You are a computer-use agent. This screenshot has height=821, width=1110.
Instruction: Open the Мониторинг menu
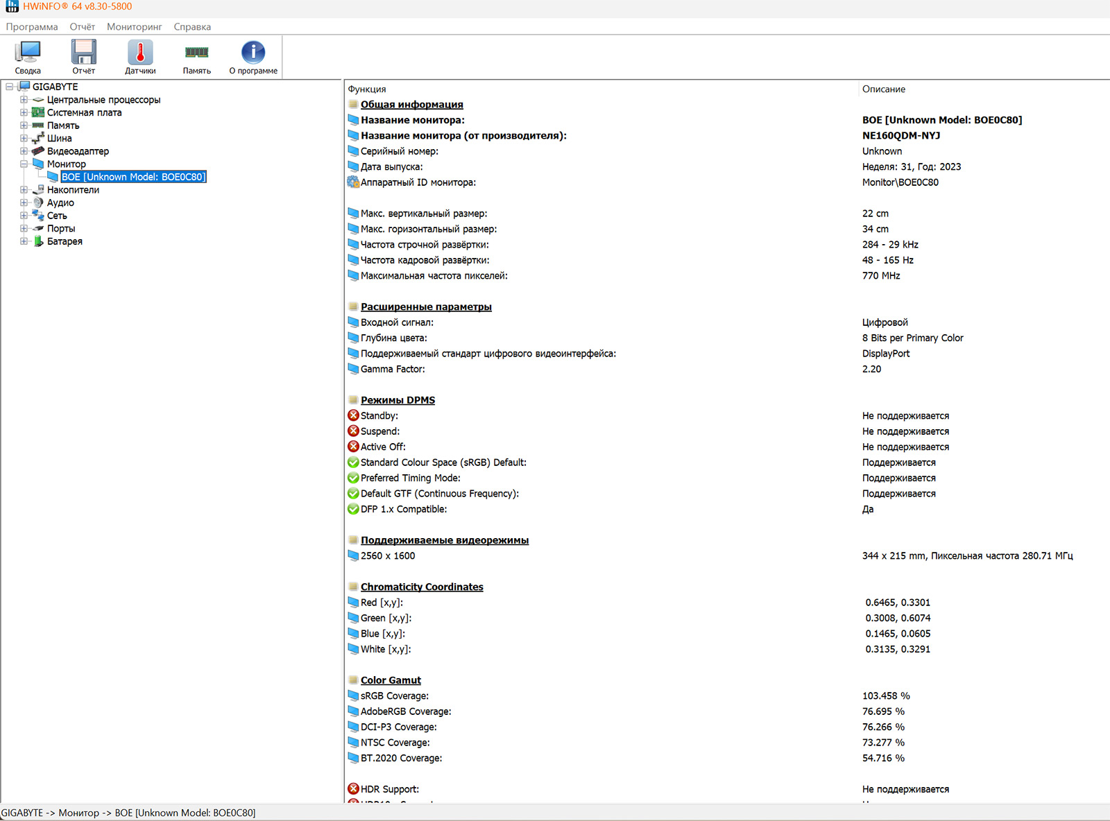coord(134,27)
